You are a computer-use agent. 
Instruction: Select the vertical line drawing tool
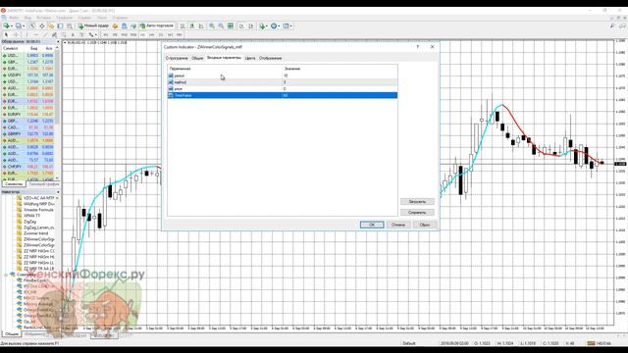point(26,35)
